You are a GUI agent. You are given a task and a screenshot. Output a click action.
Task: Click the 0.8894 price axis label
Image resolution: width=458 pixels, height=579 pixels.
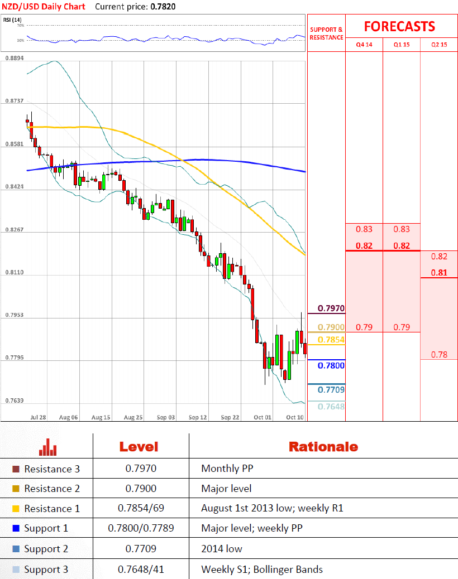click(15, 59)
